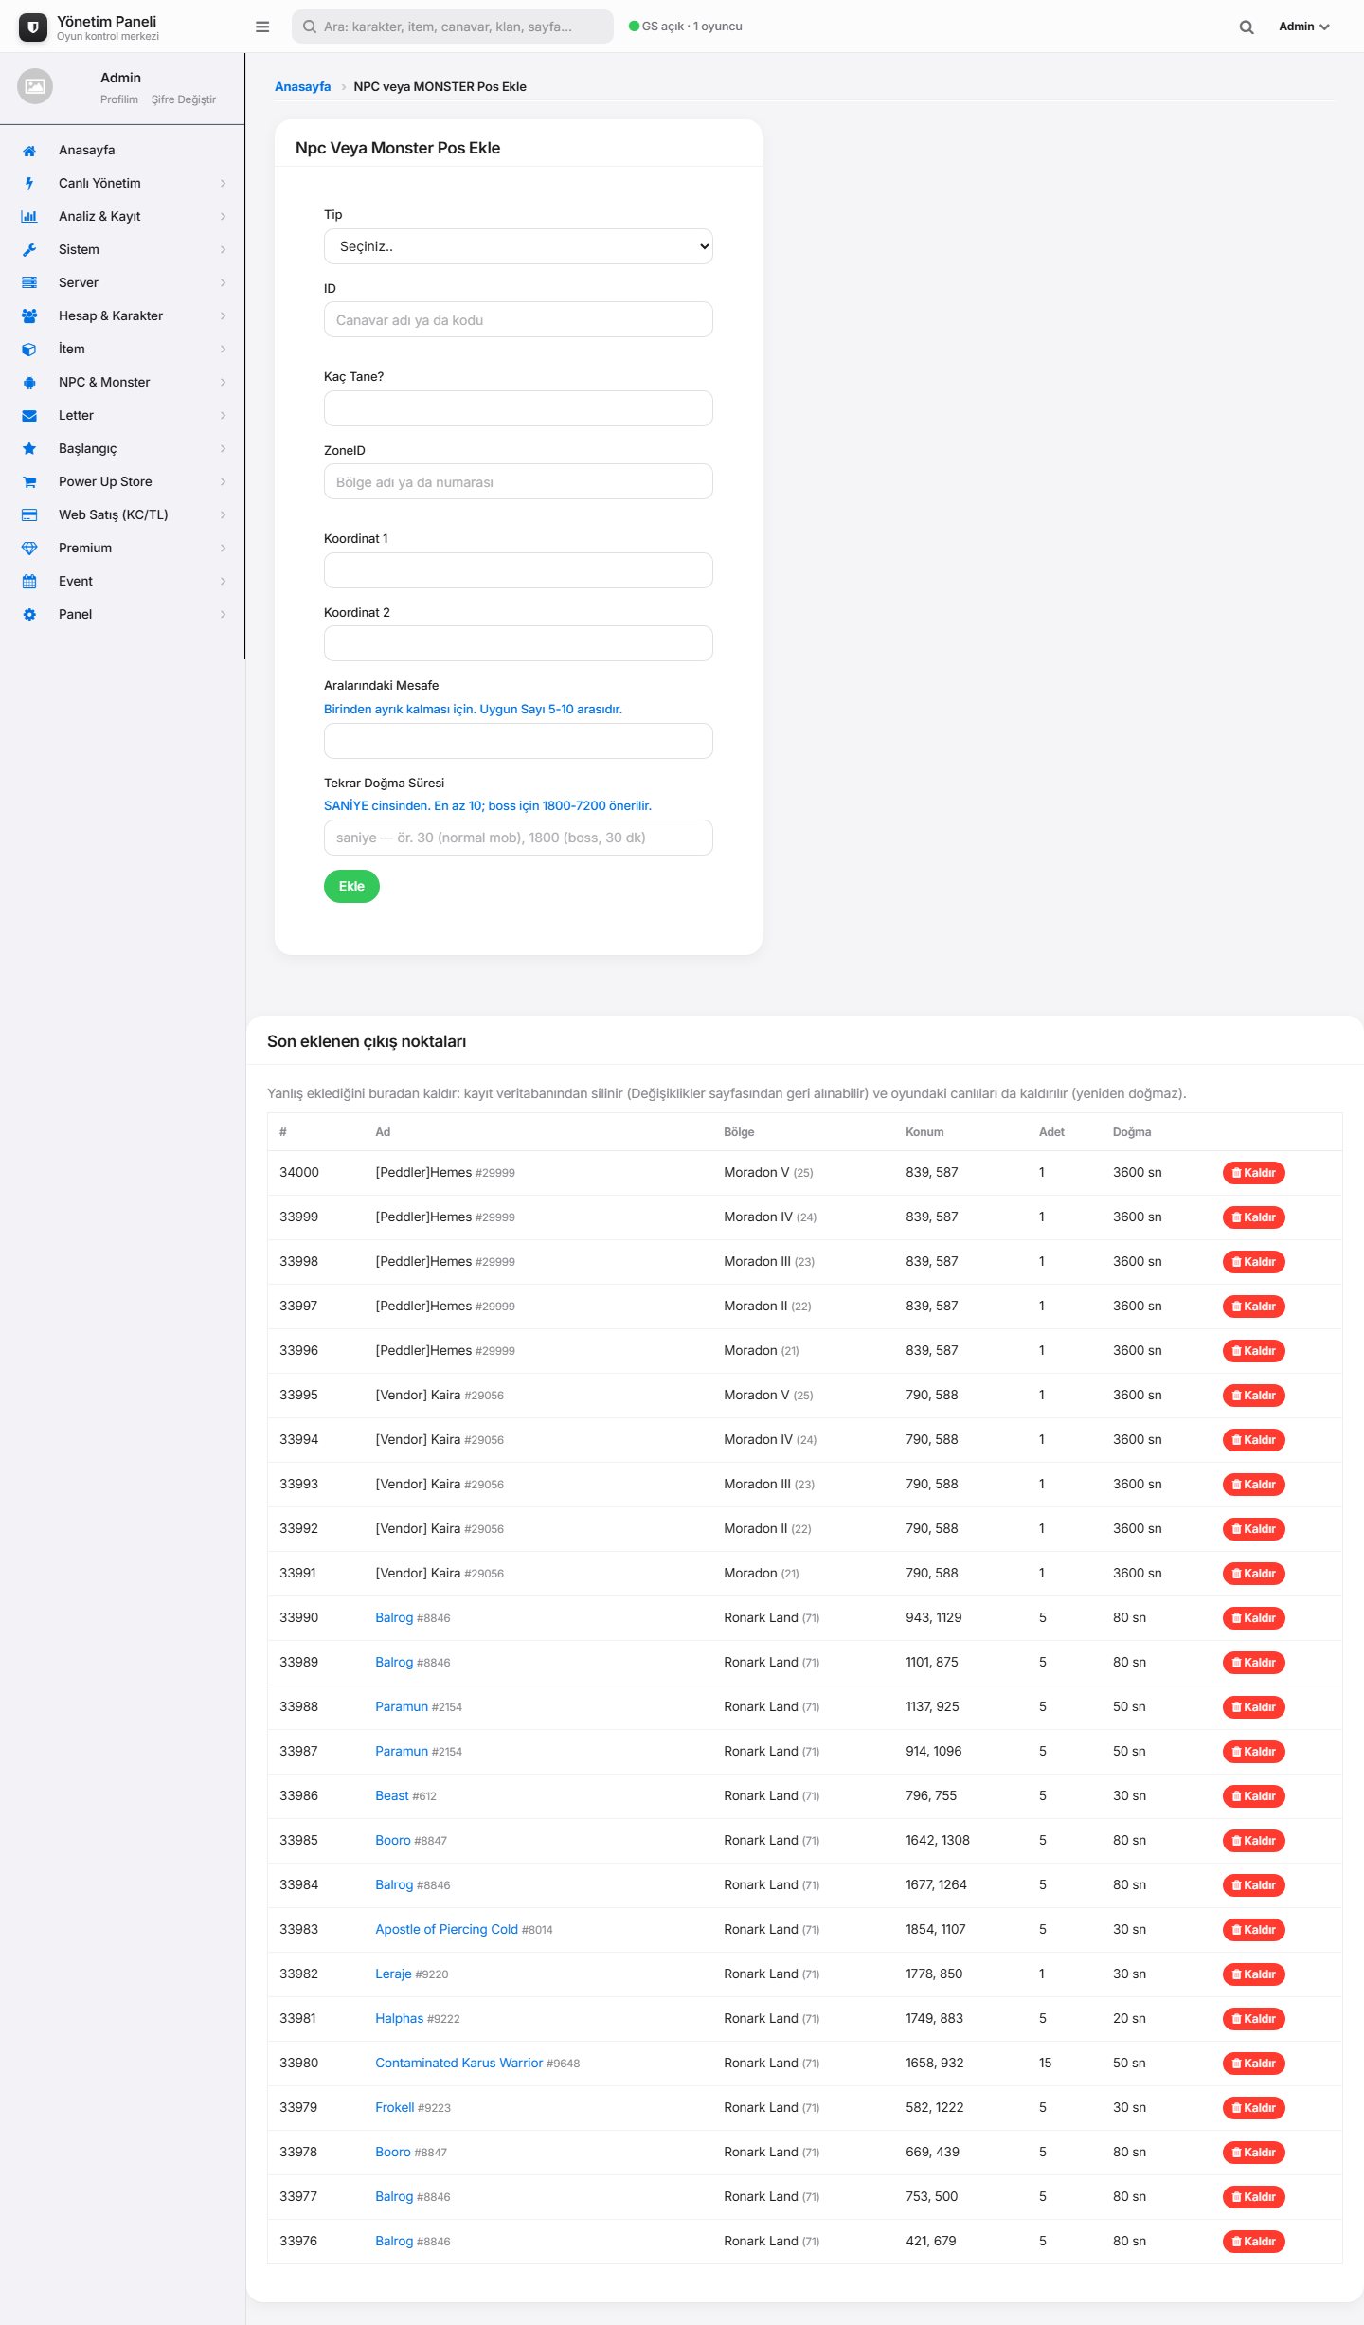Image resolution: width=1364 pixels, height=2325 pixels.
Task: Click the Yönetim Paneli shield logo
Action: click(x=33, y=27)
